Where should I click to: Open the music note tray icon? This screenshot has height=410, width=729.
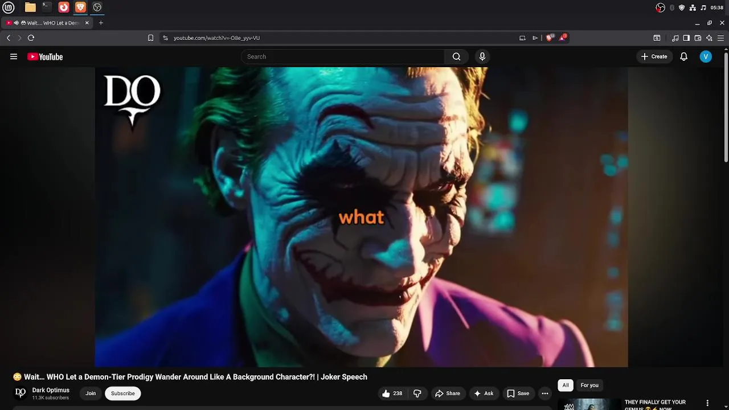[703, 7]
